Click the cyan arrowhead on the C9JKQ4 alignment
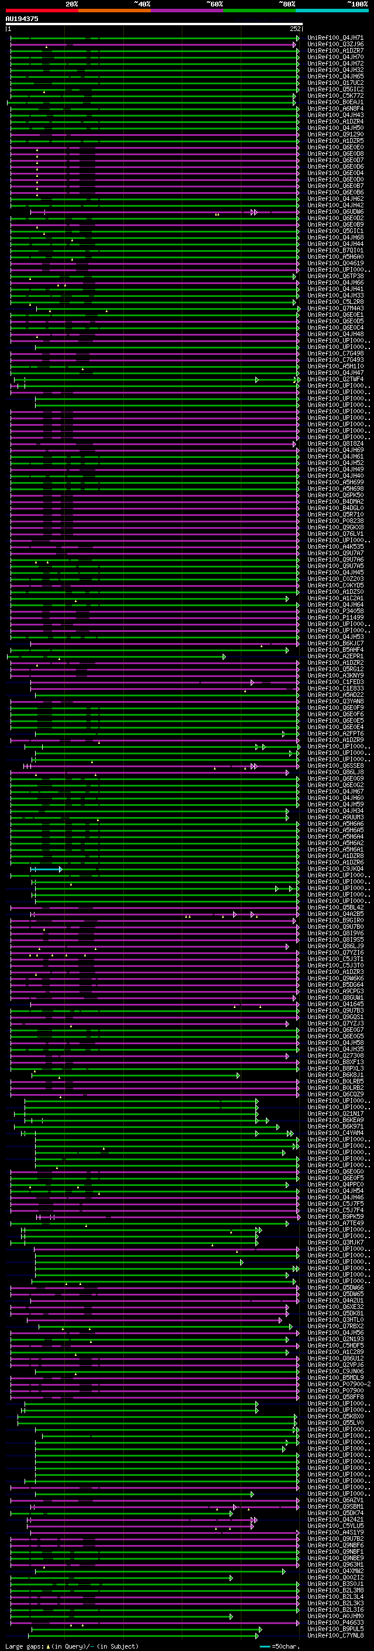The height and width of the screenshot is (1651, 374). [61, 869]
